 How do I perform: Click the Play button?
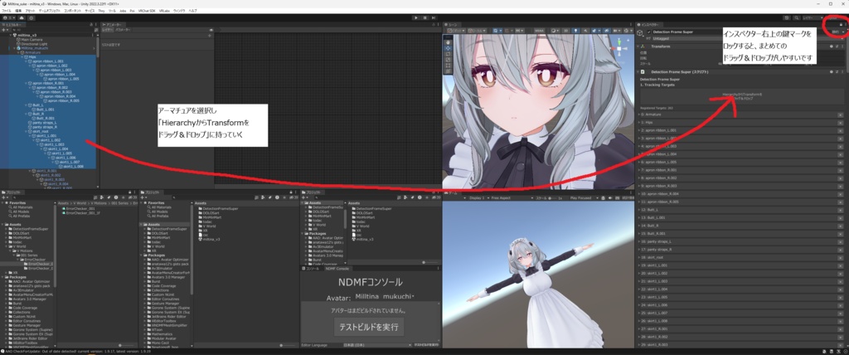416,18
